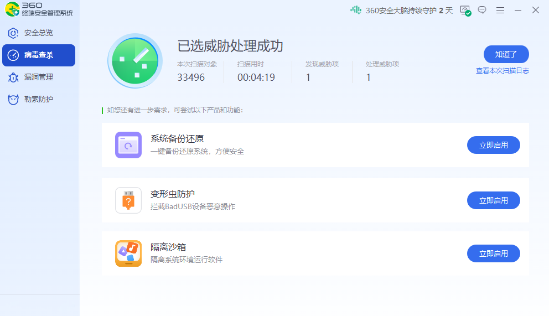This screenshot has width=549, height=316.
Task: Go to 漏洞管理 section
Action: click(38, 77)
